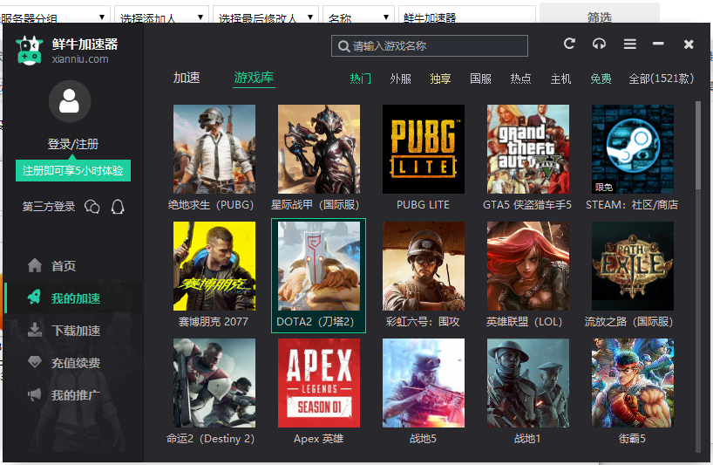Open 选择最后修改人 dropdown in background window
The width and height of the screenshot is (713, 465).
coord(266,15)
